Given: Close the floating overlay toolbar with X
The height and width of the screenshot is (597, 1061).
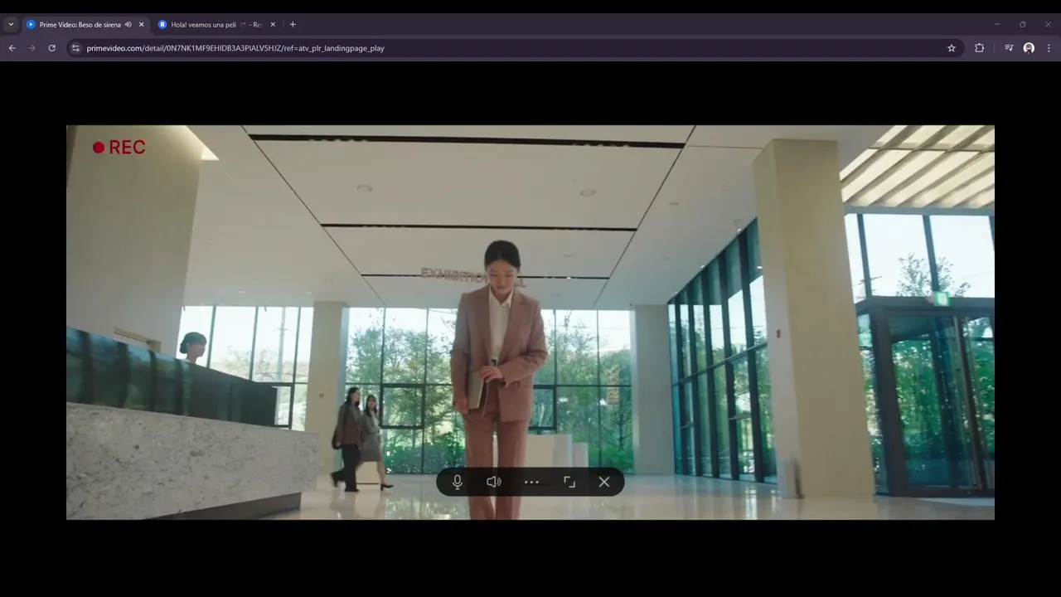Looking at the screenshot, I should [604, 482].
